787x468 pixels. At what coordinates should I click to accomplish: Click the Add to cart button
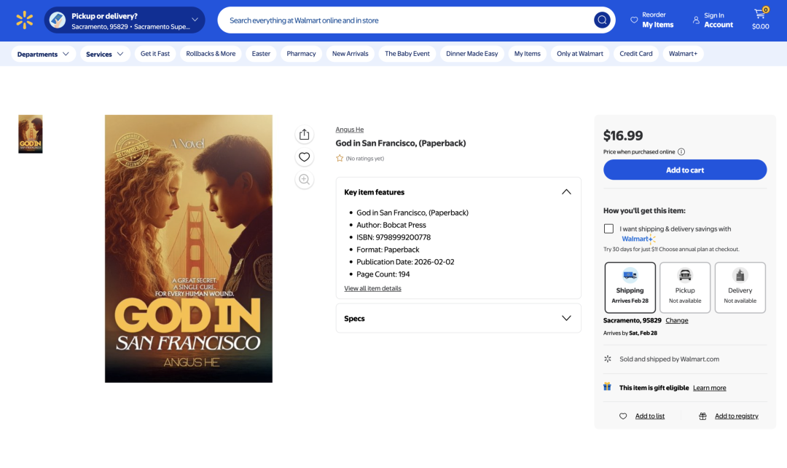684,170
